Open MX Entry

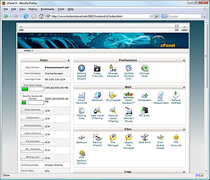click(x=145, y=110)
